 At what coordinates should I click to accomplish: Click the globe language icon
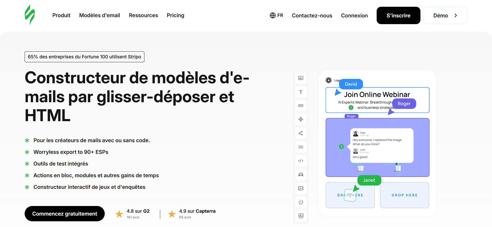point(272,15)
